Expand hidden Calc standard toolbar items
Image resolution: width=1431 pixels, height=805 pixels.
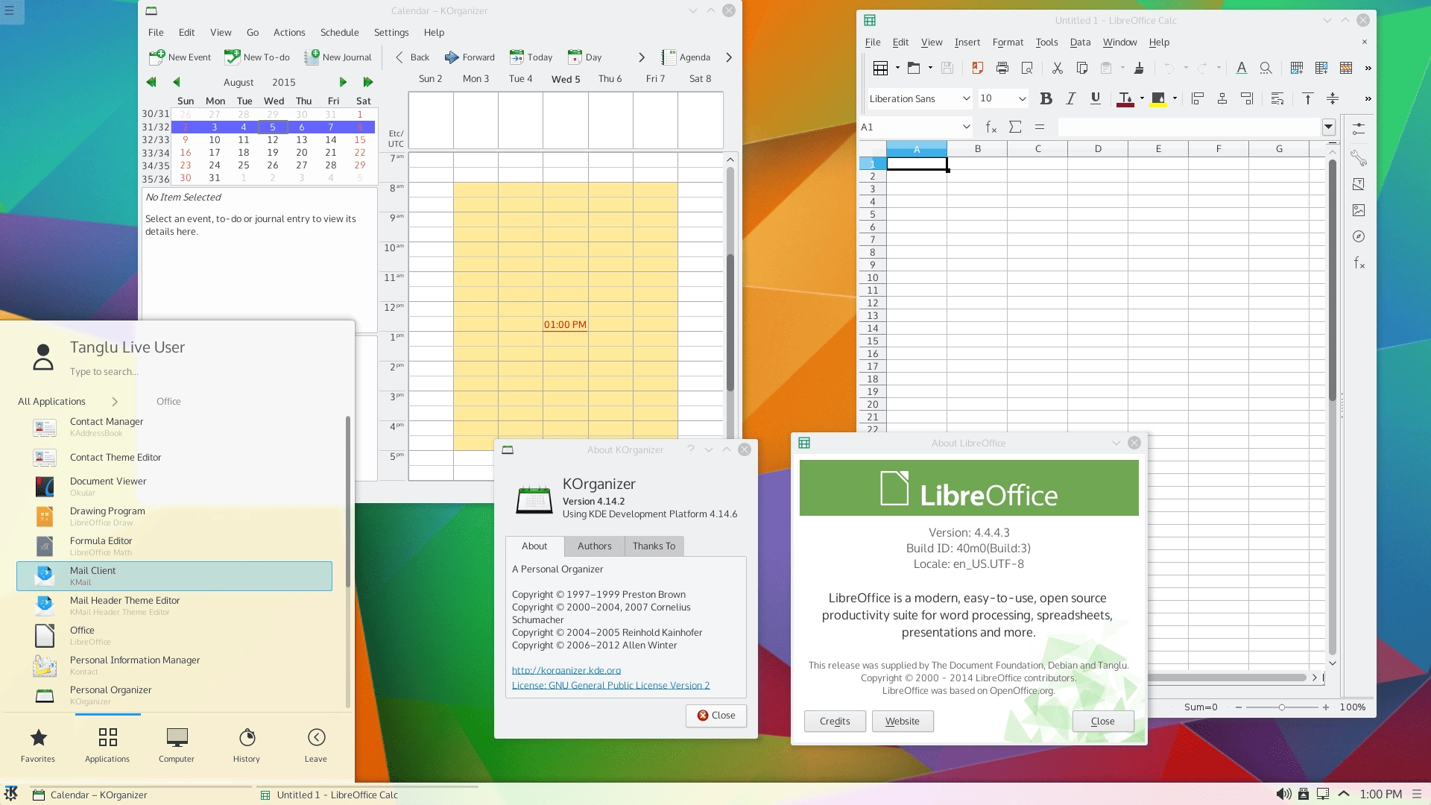(x=1368, y=69)
